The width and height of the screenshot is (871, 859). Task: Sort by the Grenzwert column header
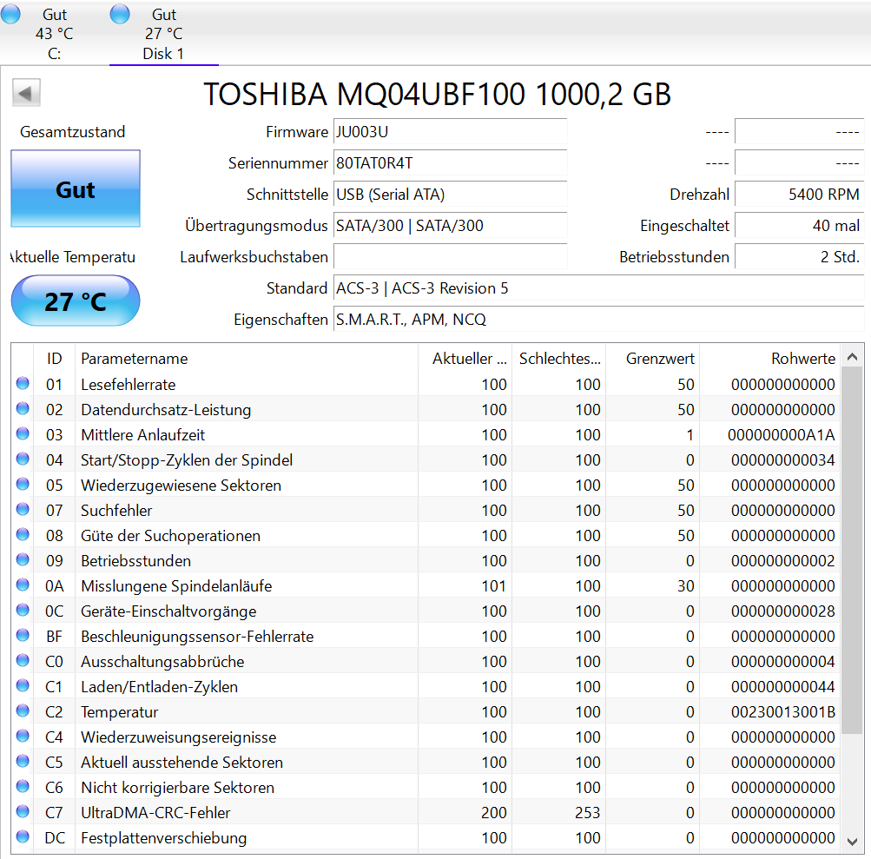tap(653, 359)
